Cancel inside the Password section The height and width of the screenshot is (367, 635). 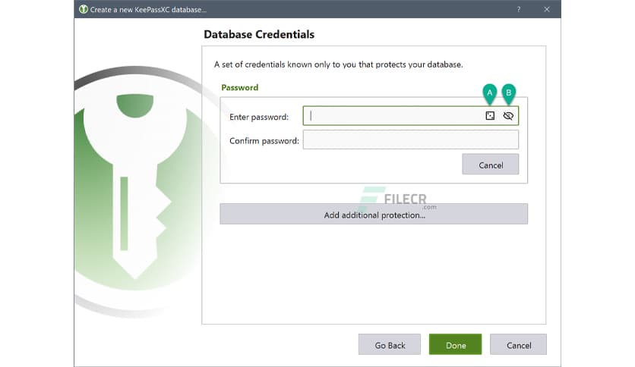pos(490,165)
